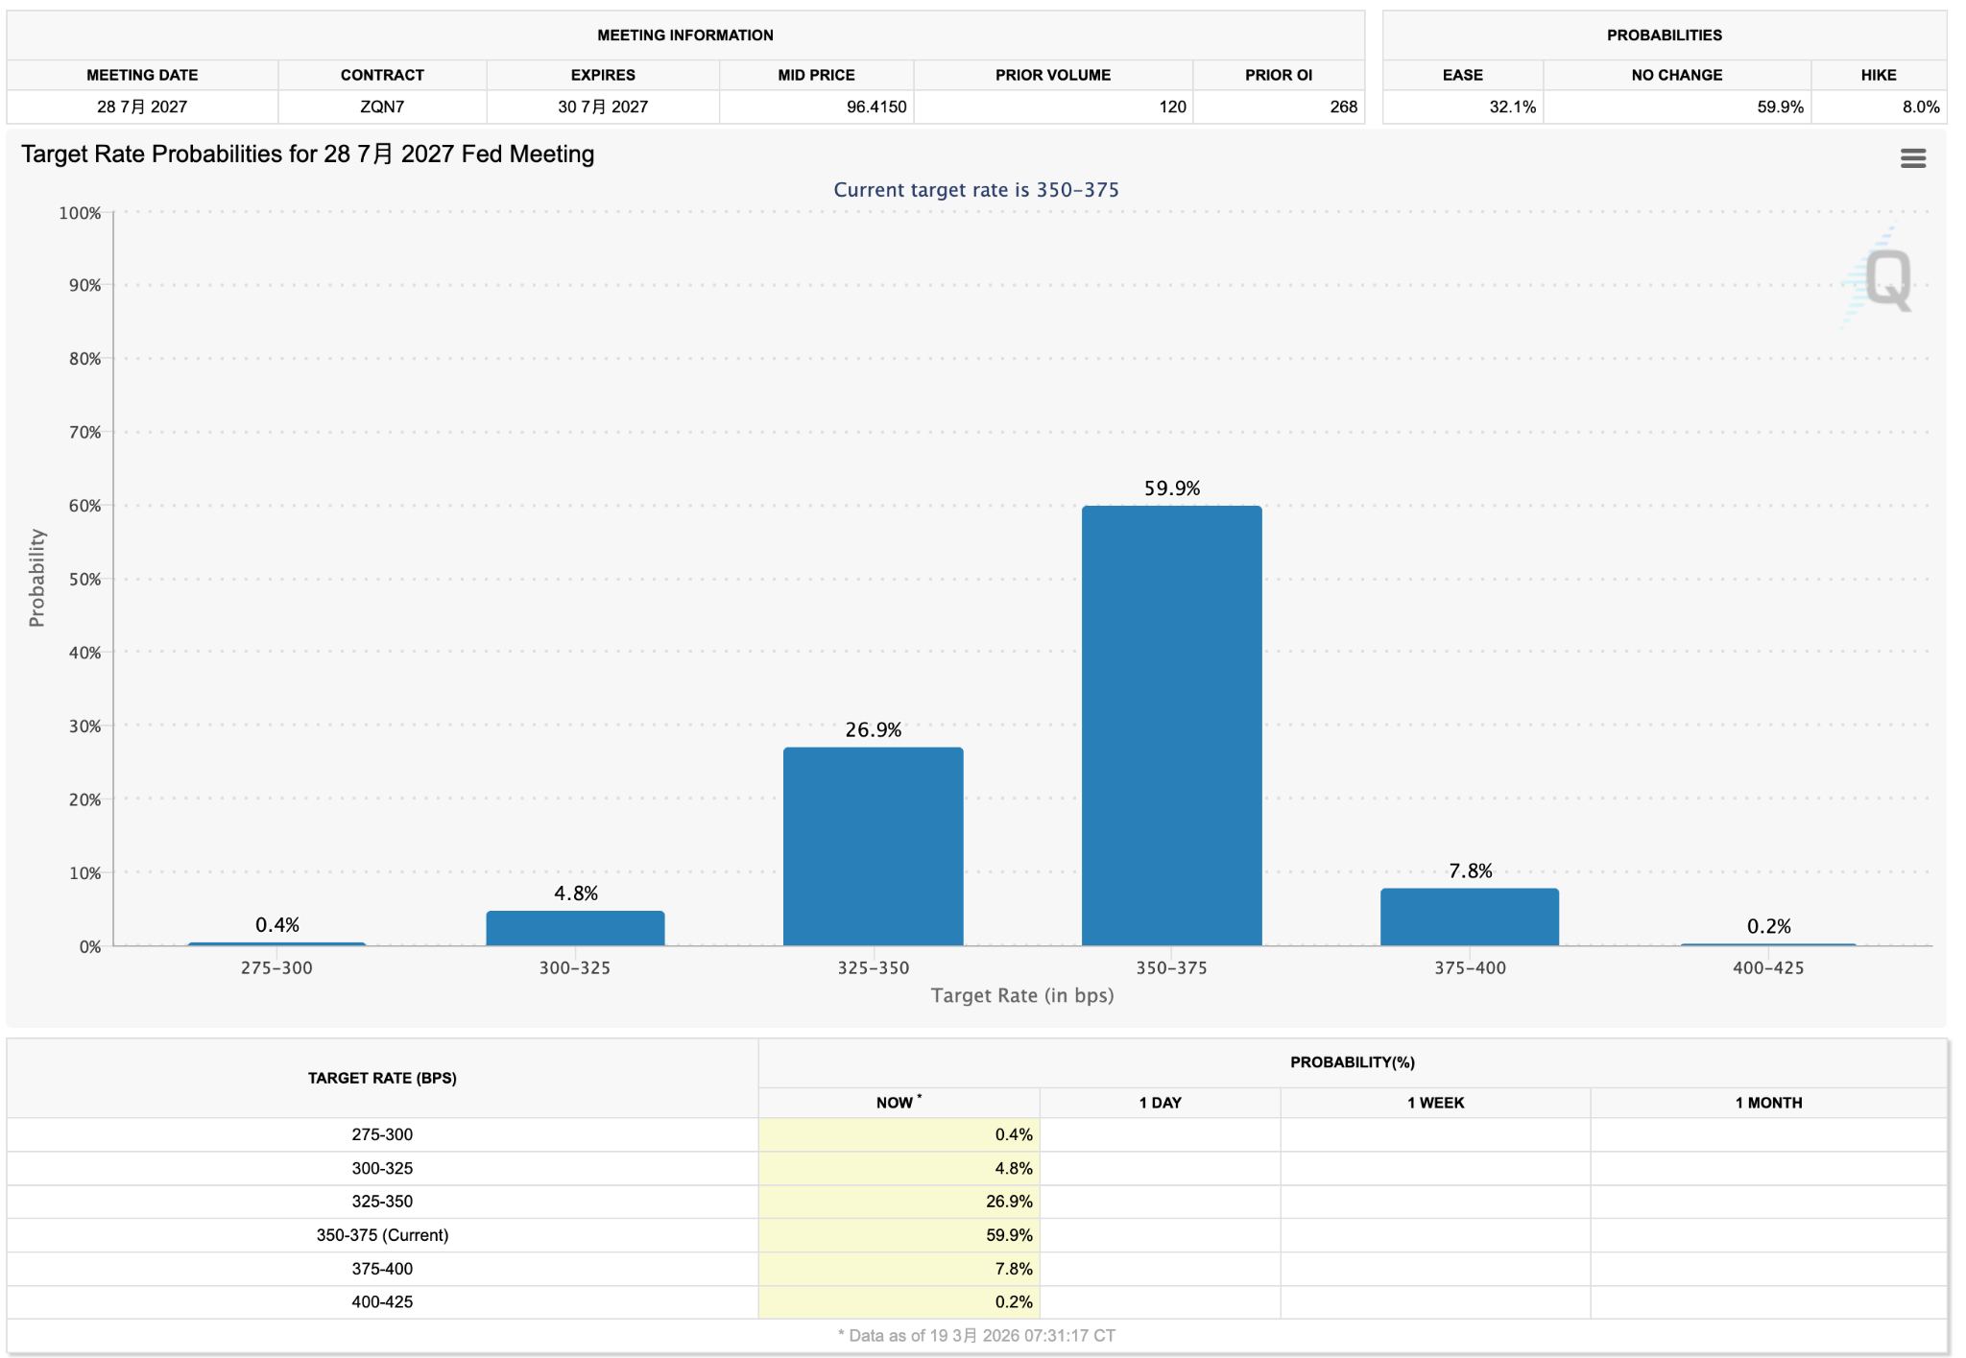The image size is (1966, 1358).
Task: Switch to the 1 DAY probability column
Action: [1160, 1102]
